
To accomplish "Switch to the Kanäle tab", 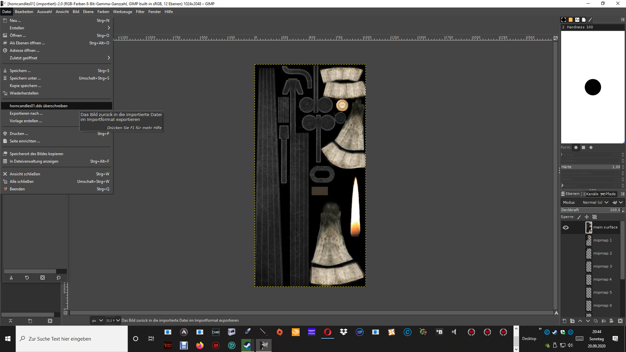I will coord(590,194).
